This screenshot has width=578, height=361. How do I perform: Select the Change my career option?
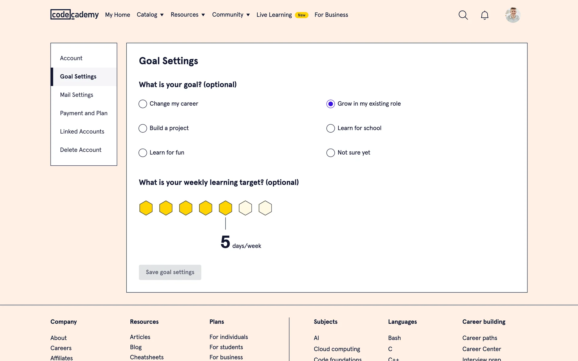[143, 104]
